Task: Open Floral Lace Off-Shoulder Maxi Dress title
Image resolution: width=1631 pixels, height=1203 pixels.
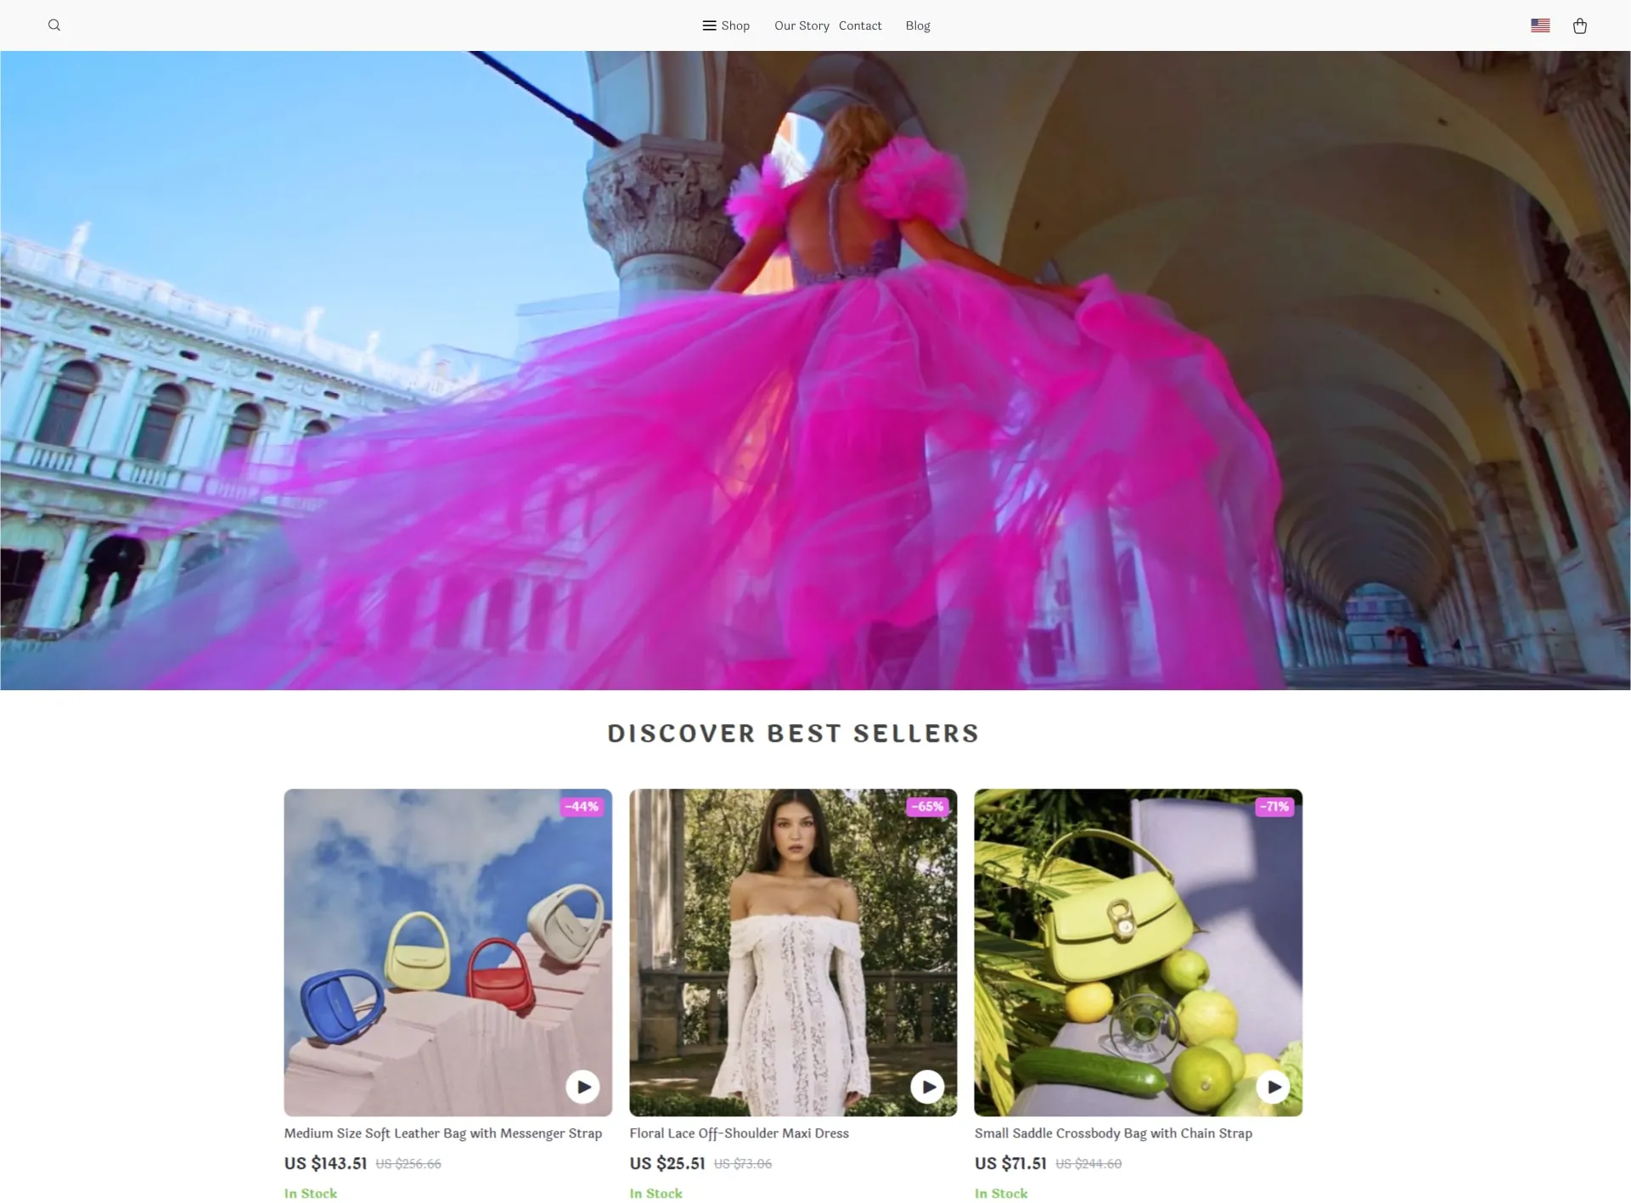Action: point(739,1133)
